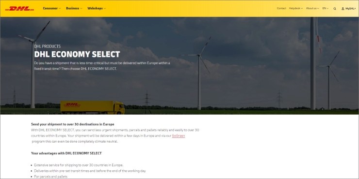Open the search magnifier icon
Screen dimensions: 359x179
tap(335, 9)
